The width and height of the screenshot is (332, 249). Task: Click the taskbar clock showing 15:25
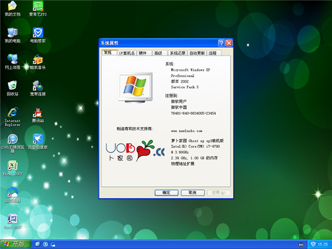click(x=323, y=244)
